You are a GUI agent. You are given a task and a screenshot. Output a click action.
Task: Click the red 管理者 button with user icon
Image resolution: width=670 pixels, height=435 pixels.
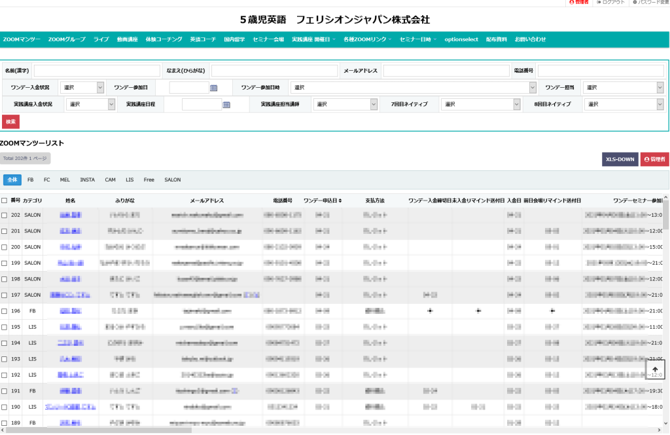pyautogui.click(x=654, y=159)
